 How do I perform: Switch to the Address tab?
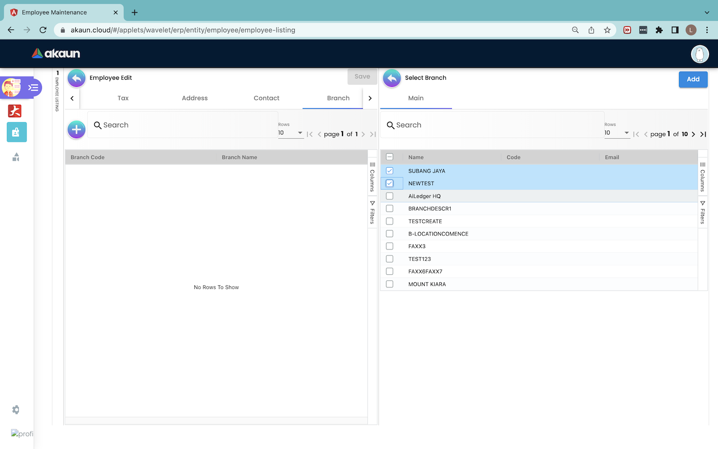(194, 98)
